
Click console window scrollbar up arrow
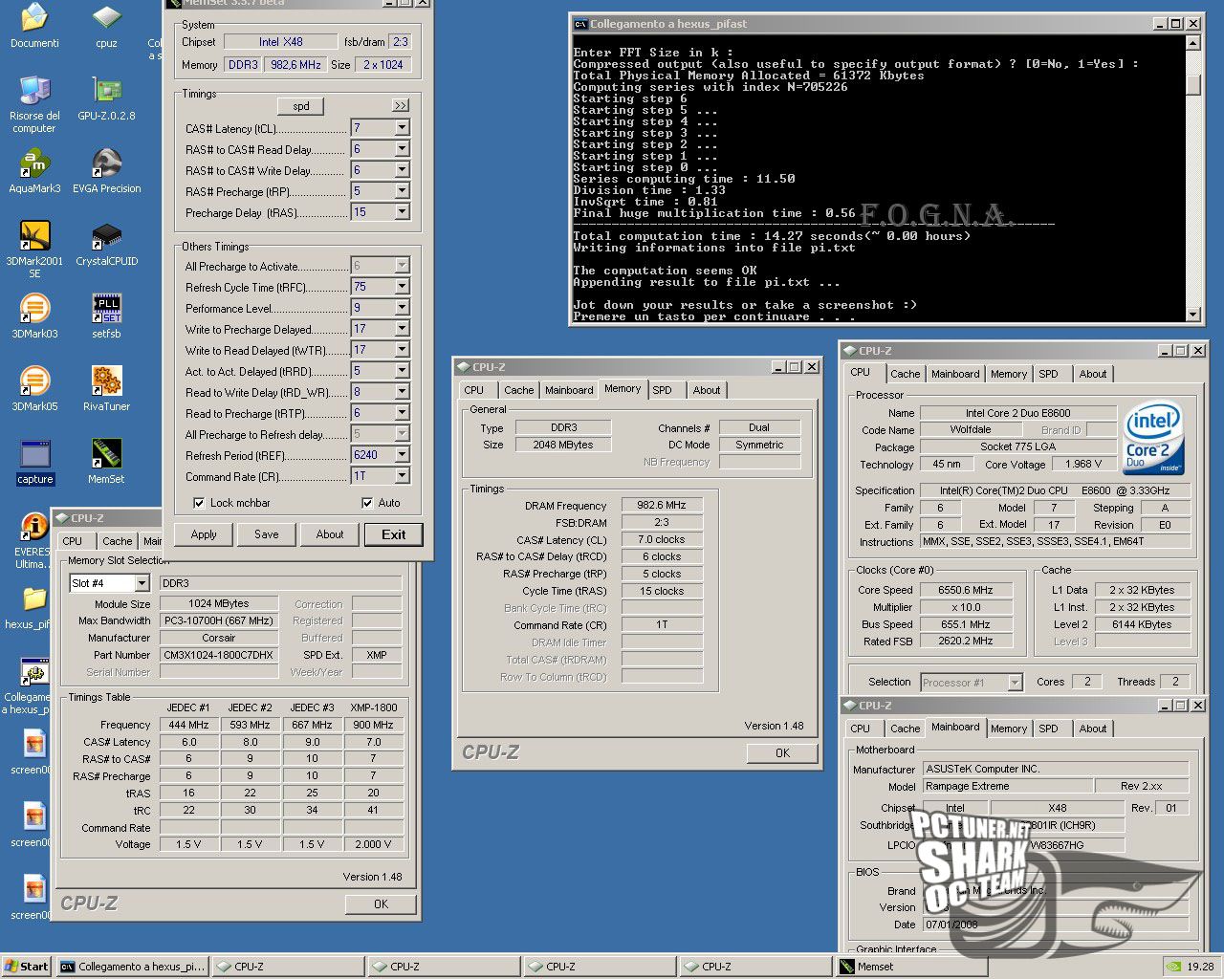point(1192,43)
